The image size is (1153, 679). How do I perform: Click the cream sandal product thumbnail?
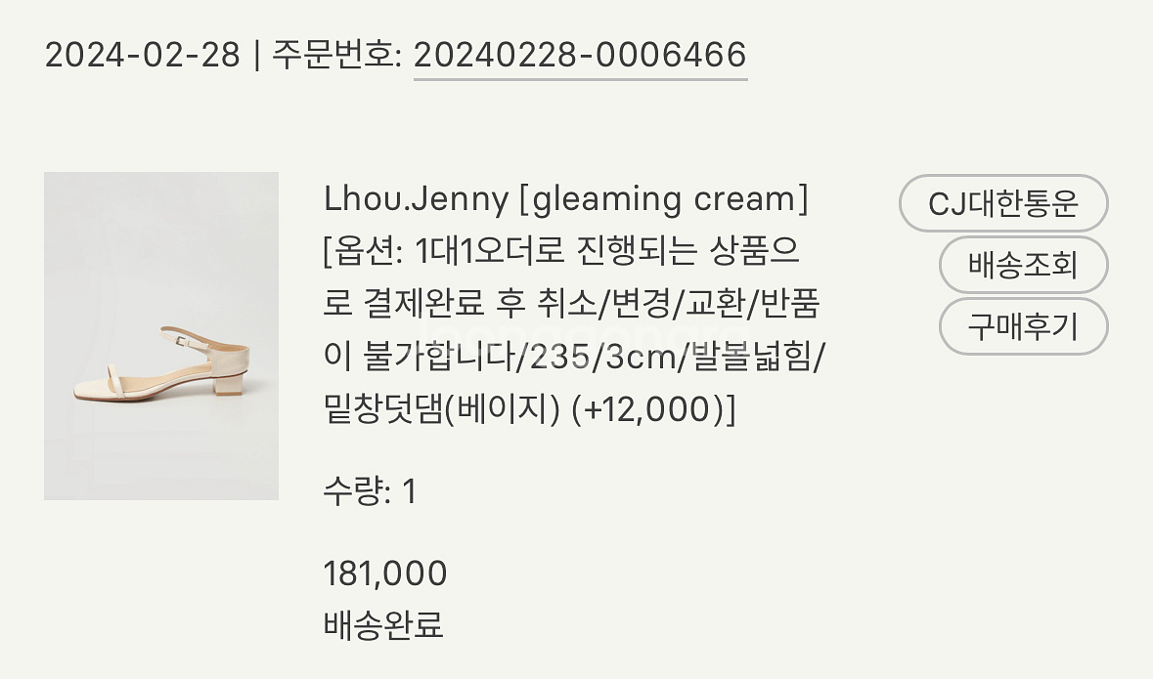(x=161, y=336)
